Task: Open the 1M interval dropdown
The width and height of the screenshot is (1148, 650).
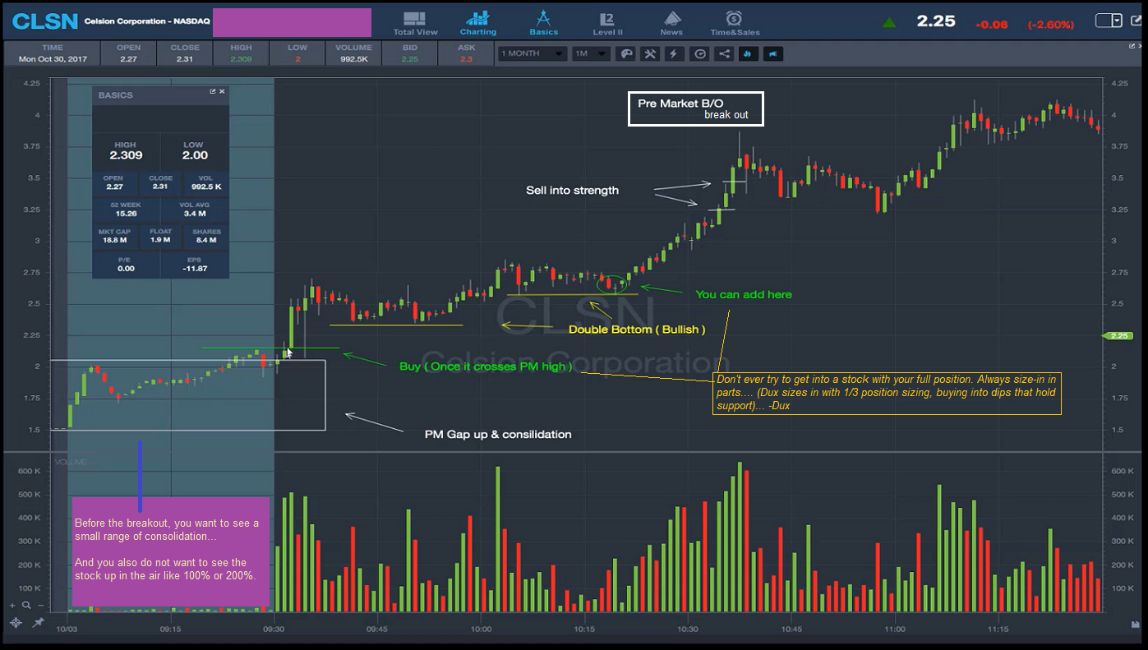Action: coord(590,53)
